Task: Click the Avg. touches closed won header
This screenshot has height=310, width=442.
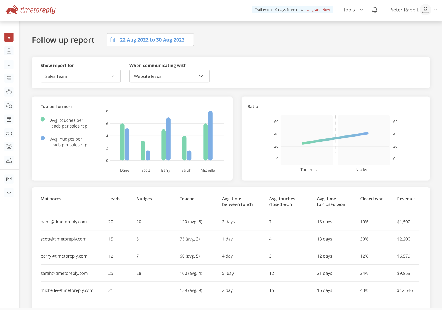Action: pyautogui.click(x=282, y=201)
